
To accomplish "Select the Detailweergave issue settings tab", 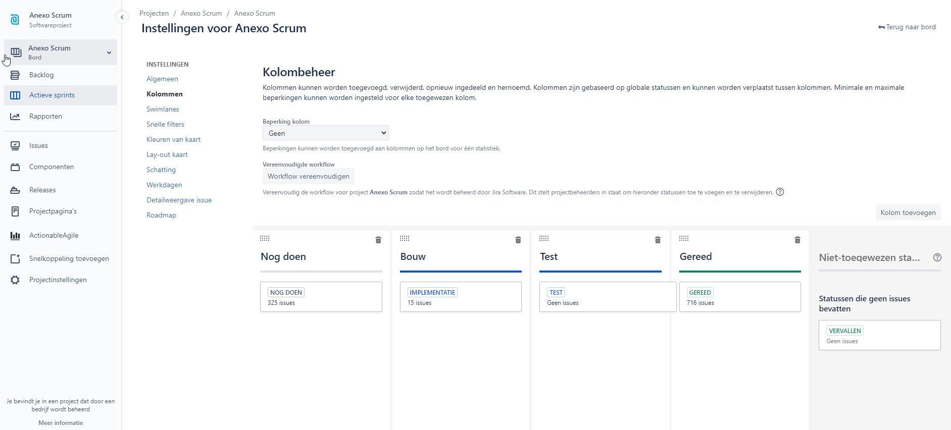I will (179, 200).
